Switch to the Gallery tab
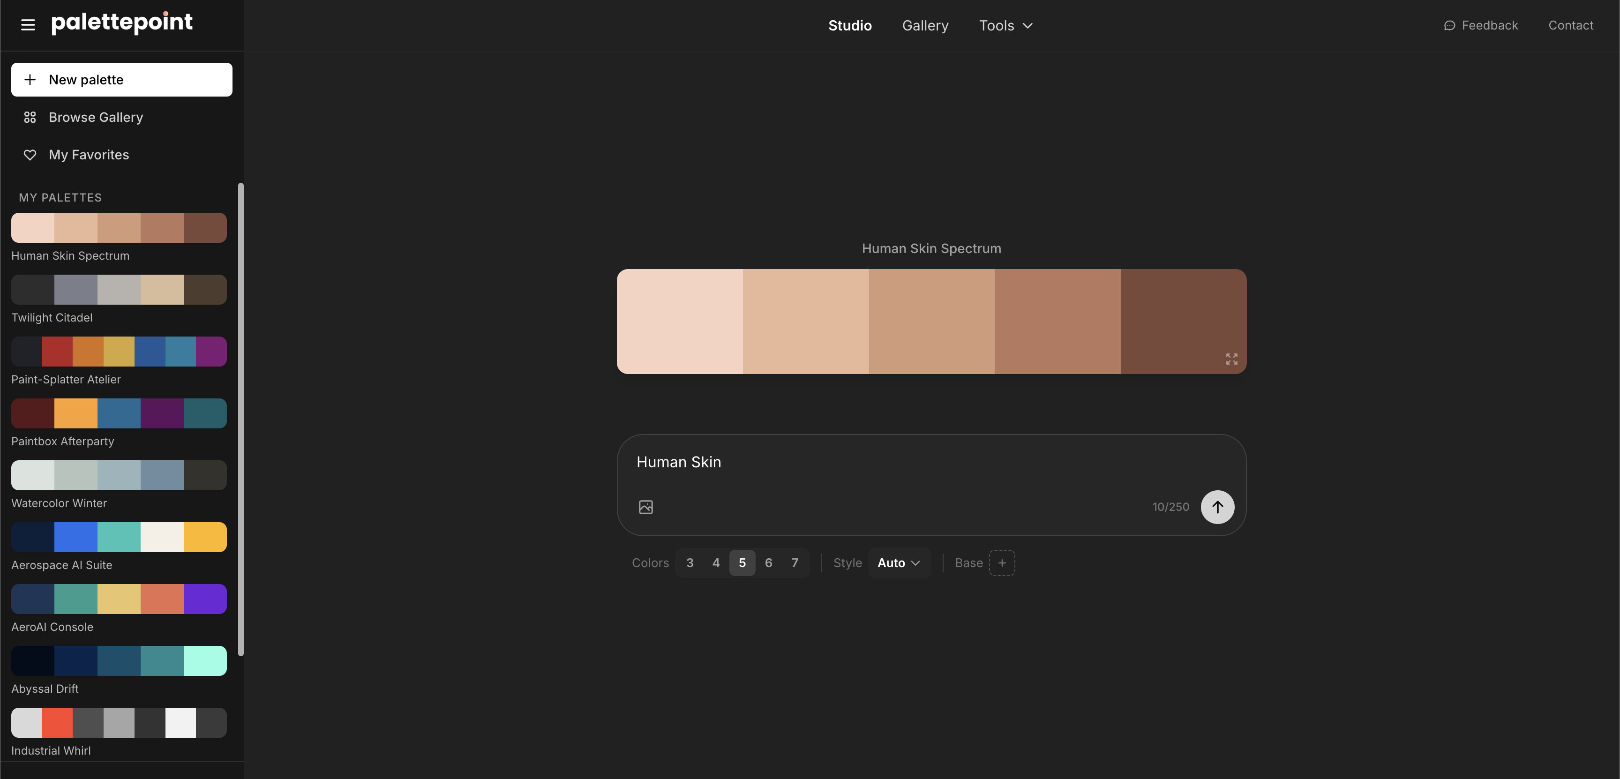Viewport: 1620px width, 779px height. coord(925,26)
